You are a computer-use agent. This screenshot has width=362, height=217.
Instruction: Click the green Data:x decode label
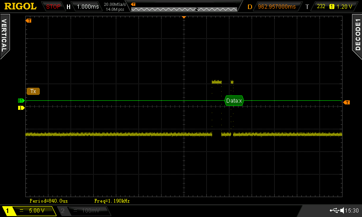pos(234,101)
